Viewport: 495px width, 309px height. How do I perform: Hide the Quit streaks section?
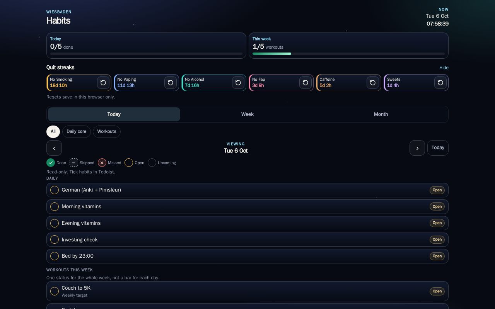[444, 68]
